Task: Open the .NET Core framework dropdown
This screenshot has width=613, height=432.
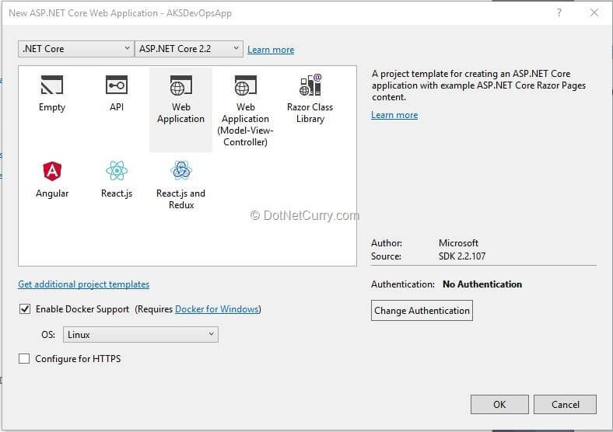Action: 75,49
